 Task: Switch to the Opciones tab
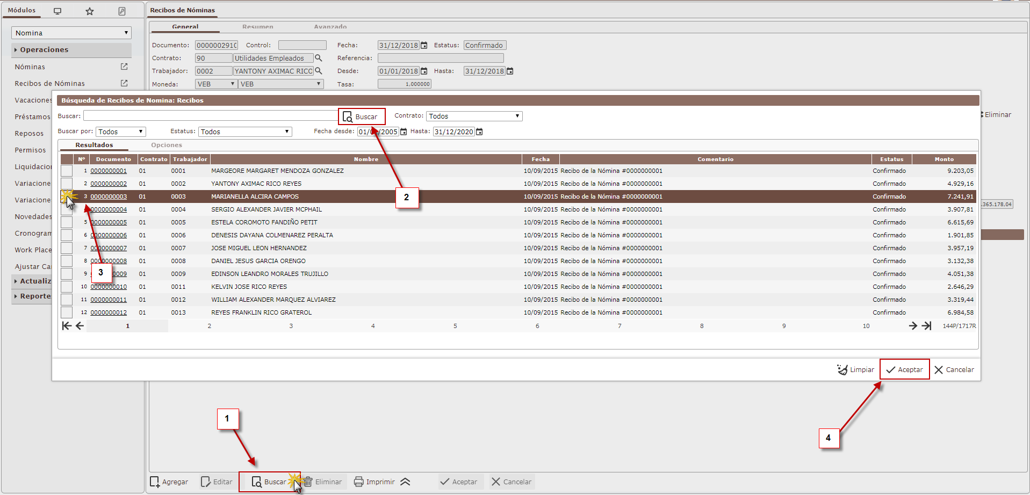coord(167,145)
